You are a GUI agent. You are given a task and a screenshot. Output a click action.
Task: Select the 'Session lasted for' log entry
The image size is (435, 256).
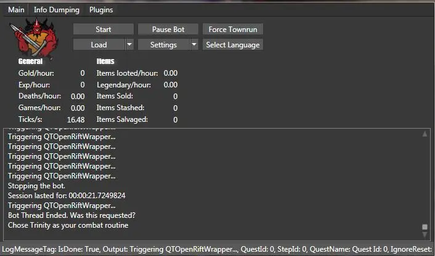point(67,196)
